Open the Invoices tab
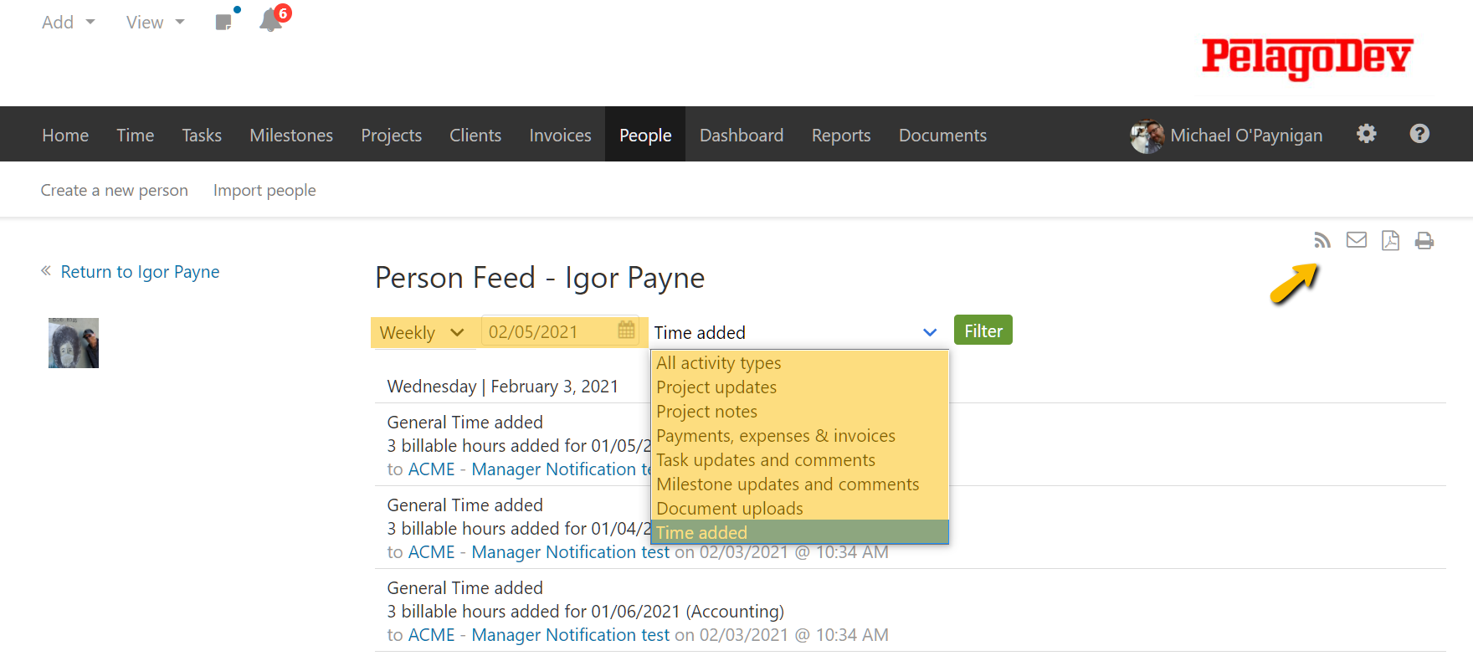Viewport: 1473px width, 661px height. [560, 135]
